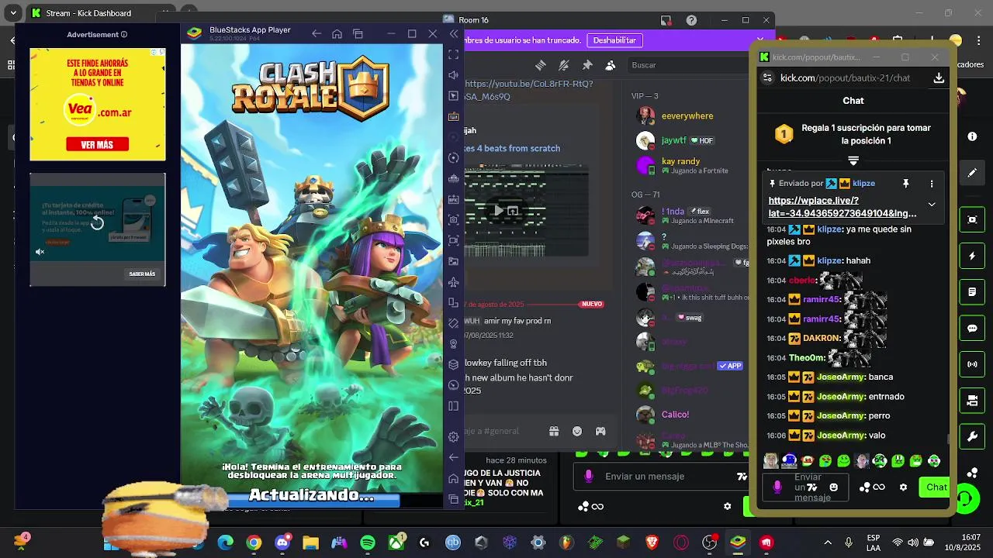Viewport: 993px width, 558px height.
Task: Click the Deshabilitar button in Discord banner
Action: (614, 40)
